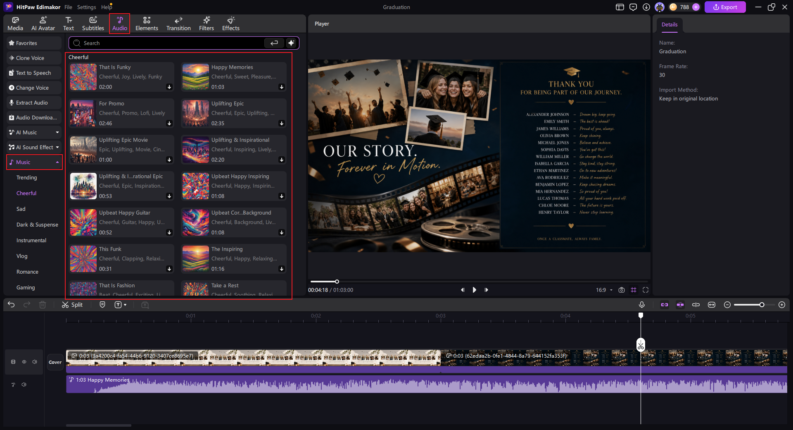Image resolution: width=793 pixels, height=430 pixels.
Task: Download the That Is Funky track
Action: click(x=169, y=87)
